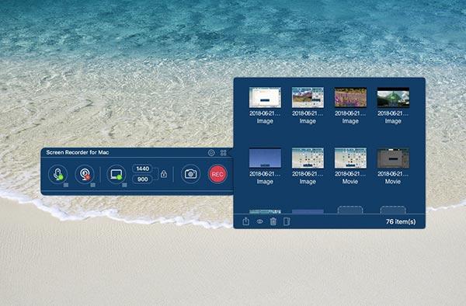Screen dimensions: 466x306
Task: Delete the selected item with the trash icon
Action: click(x=273, y=221)
